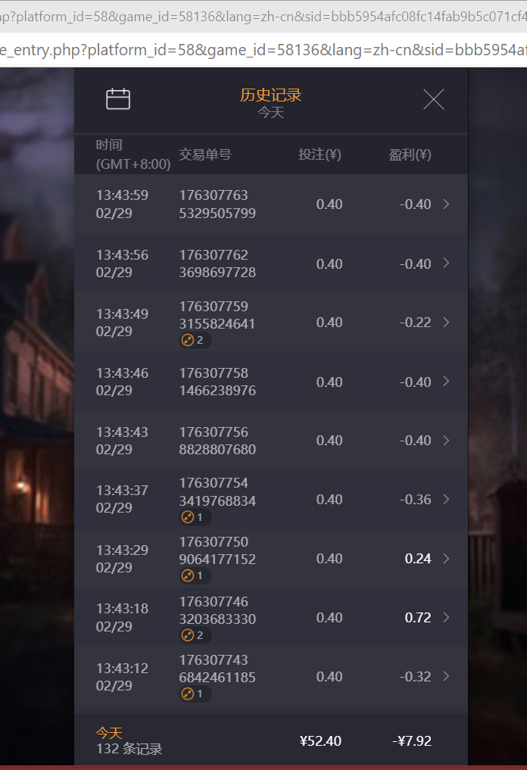This screenshot has width=527, height=770.
Task: Click the 历史记录 panel title
Action: click(271, 95)
